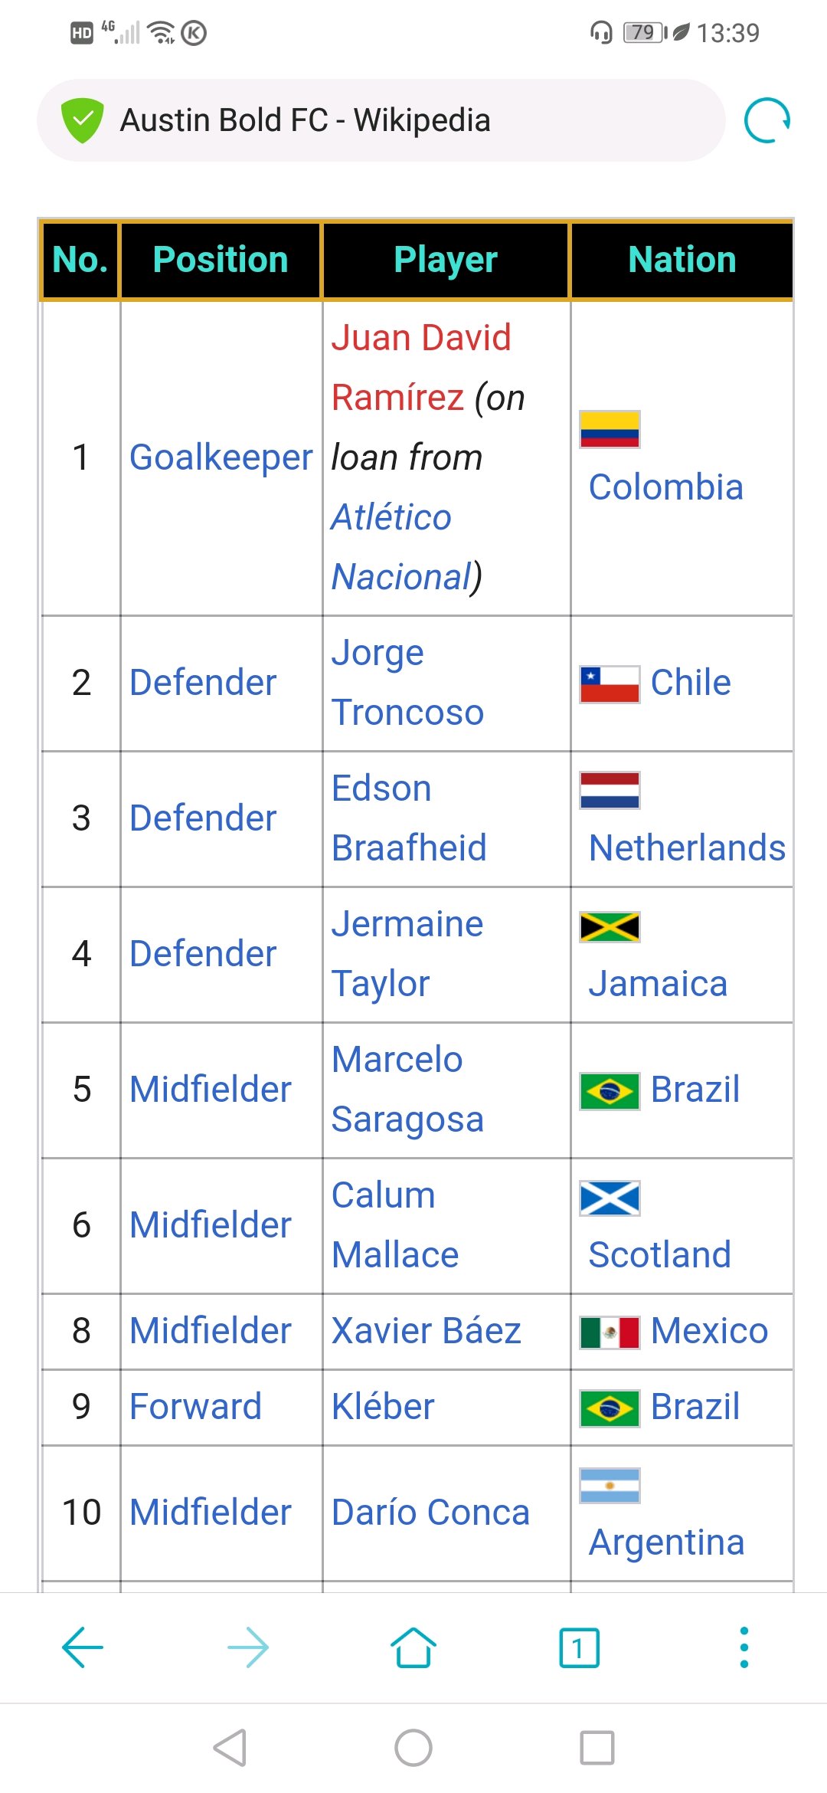This screenshot has height=1793, width=827.
Task: Tap the Colombia flag image
Action: [610, 429]
